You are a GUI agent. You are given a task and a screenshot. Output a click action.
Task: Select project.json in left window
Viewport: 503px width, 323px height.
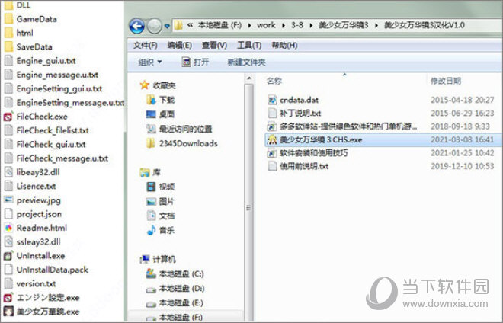tap(33, 214)
